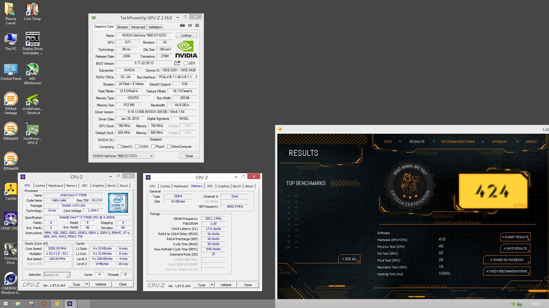Screen dimensions: 549x308
Task: Click the Bus Interface question mark
Action: click(x=196, y=77)
